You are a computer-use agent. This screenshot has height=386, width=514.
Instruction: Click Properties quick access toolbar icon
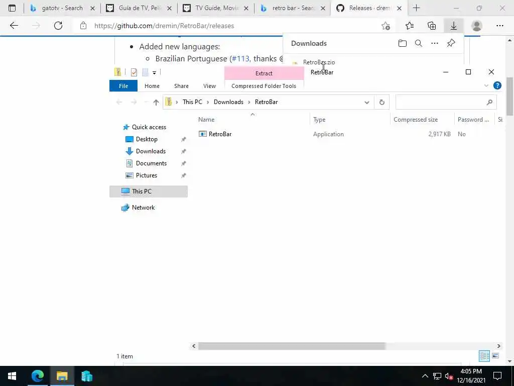134,72
